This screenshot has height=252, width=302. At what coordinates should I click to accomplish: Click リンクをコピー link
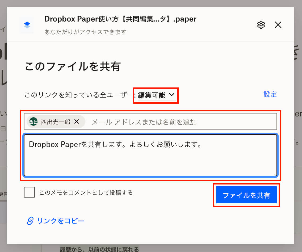click(61, 221)
